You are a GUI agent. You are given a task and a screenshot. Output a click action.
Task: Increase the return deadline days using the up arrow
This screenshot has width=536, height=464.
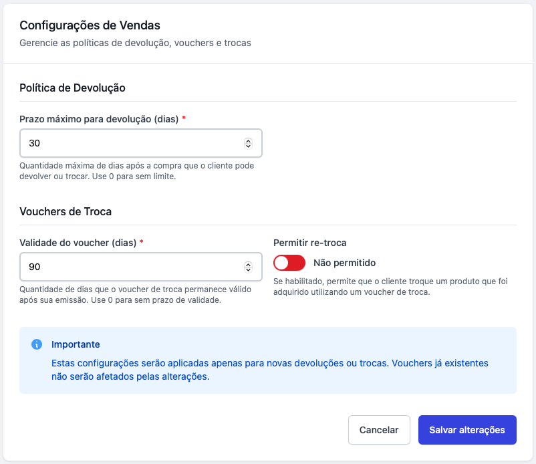248,140
